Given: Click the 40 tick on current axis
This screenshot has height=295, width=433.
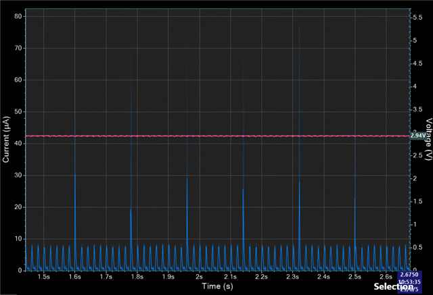Looking at the screenshot, I should coord(18,144).
